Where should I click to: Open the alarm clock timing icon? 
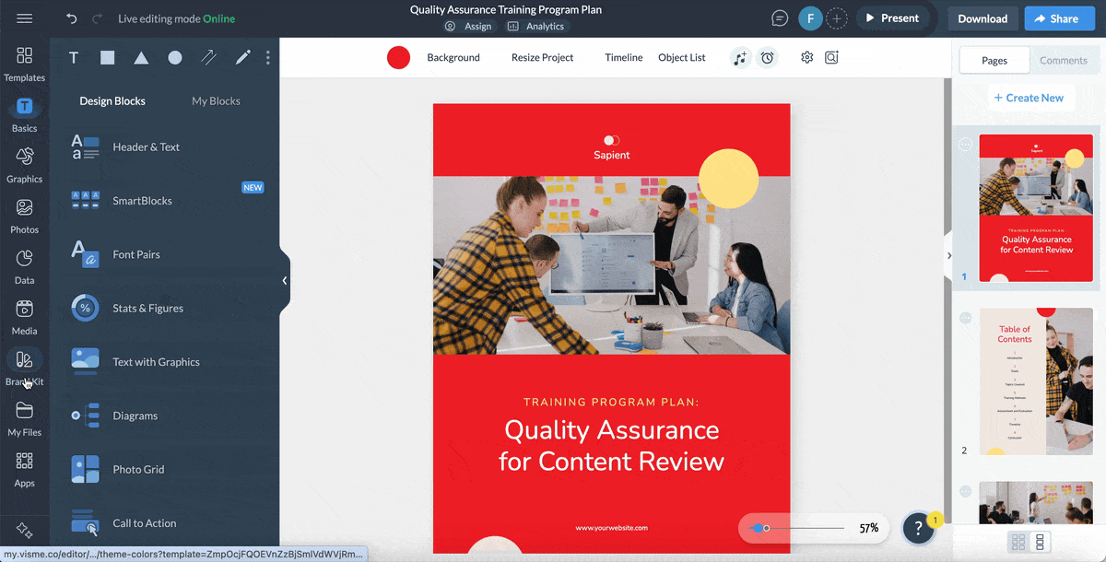[767, 58]
